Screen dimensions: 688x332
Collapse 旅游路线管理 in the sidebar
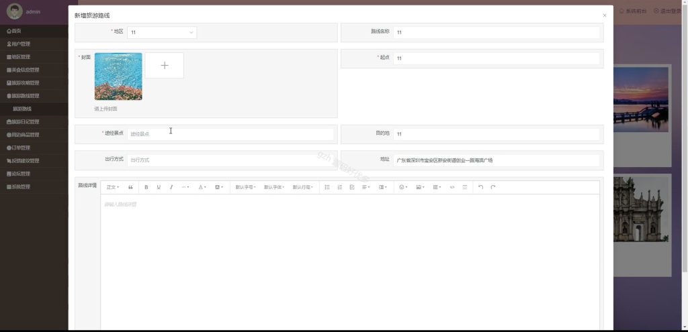point(34,96)
